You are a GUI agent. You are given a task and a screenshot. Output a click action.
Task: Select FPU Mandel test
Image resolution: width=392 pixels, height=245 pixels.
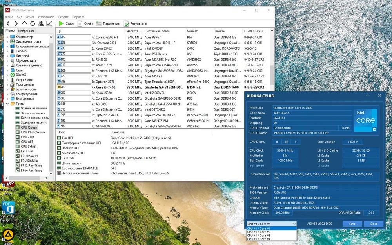[x=29, y=156]
